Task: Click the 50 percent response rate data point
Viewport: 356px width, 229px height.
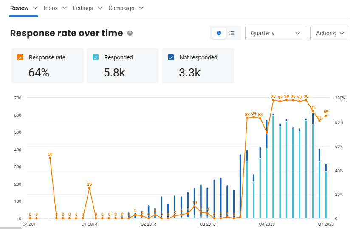Action: [x=50, y=158]
